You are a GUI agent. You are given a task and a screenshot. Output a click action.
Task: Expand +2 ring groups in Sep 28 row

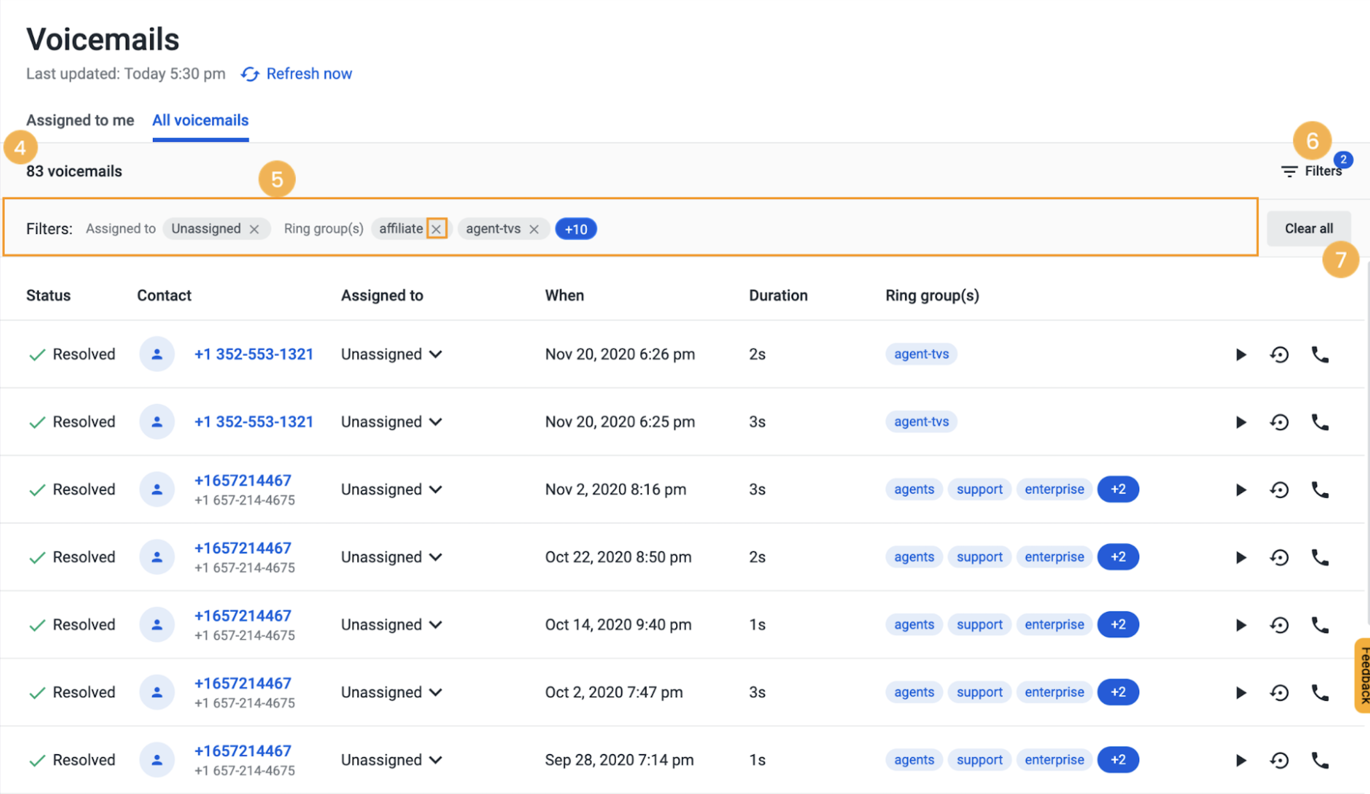pyautogui.click(x=1118, y=760)
